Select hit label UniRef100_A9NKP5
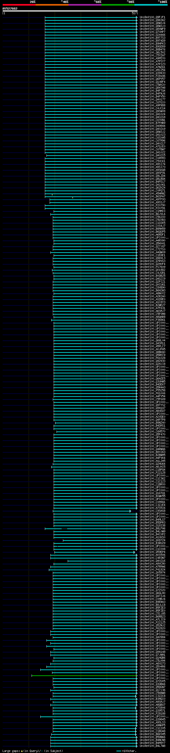The height and width of the screenshot is (753, 170). tap(152, 725)
